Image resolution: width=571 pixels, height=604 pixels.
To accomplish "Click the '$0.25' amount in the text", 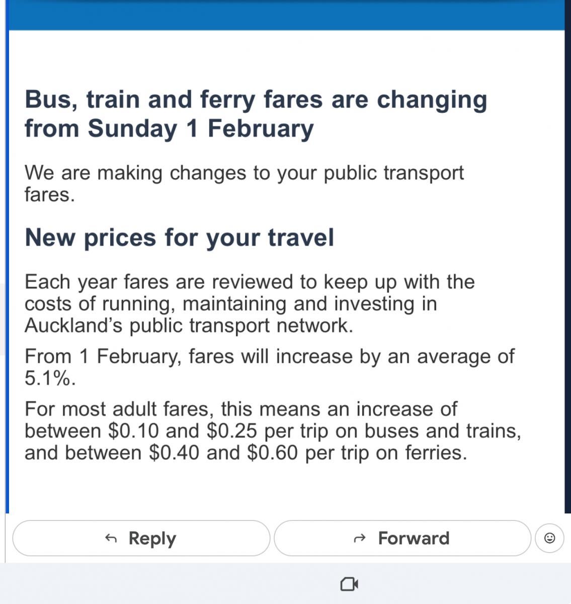I will coord(232,431).
